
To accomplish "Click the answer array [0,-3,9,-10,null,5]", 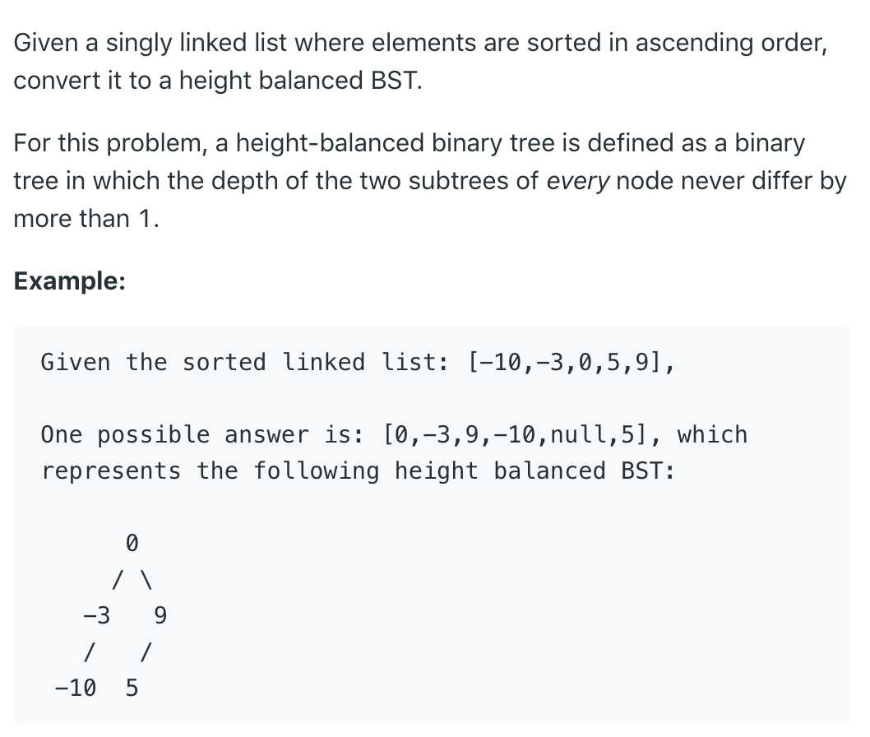I will pyautogui.click(x=516, y=434).
